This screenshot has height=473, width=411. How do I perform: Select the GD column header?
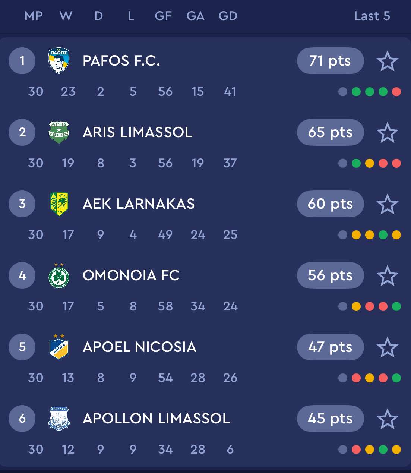228,16
